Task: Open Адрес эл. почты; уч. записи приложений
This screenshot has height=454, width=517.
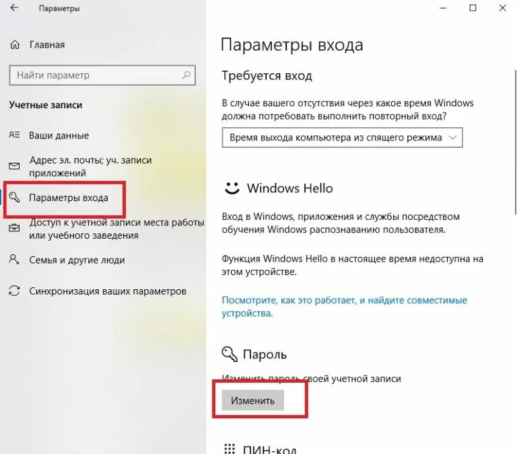Action: click(90, 166)
